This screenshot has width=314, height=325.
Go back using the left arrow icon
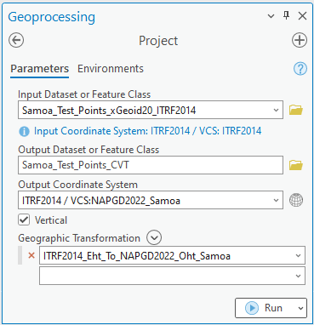pos(16,40)
